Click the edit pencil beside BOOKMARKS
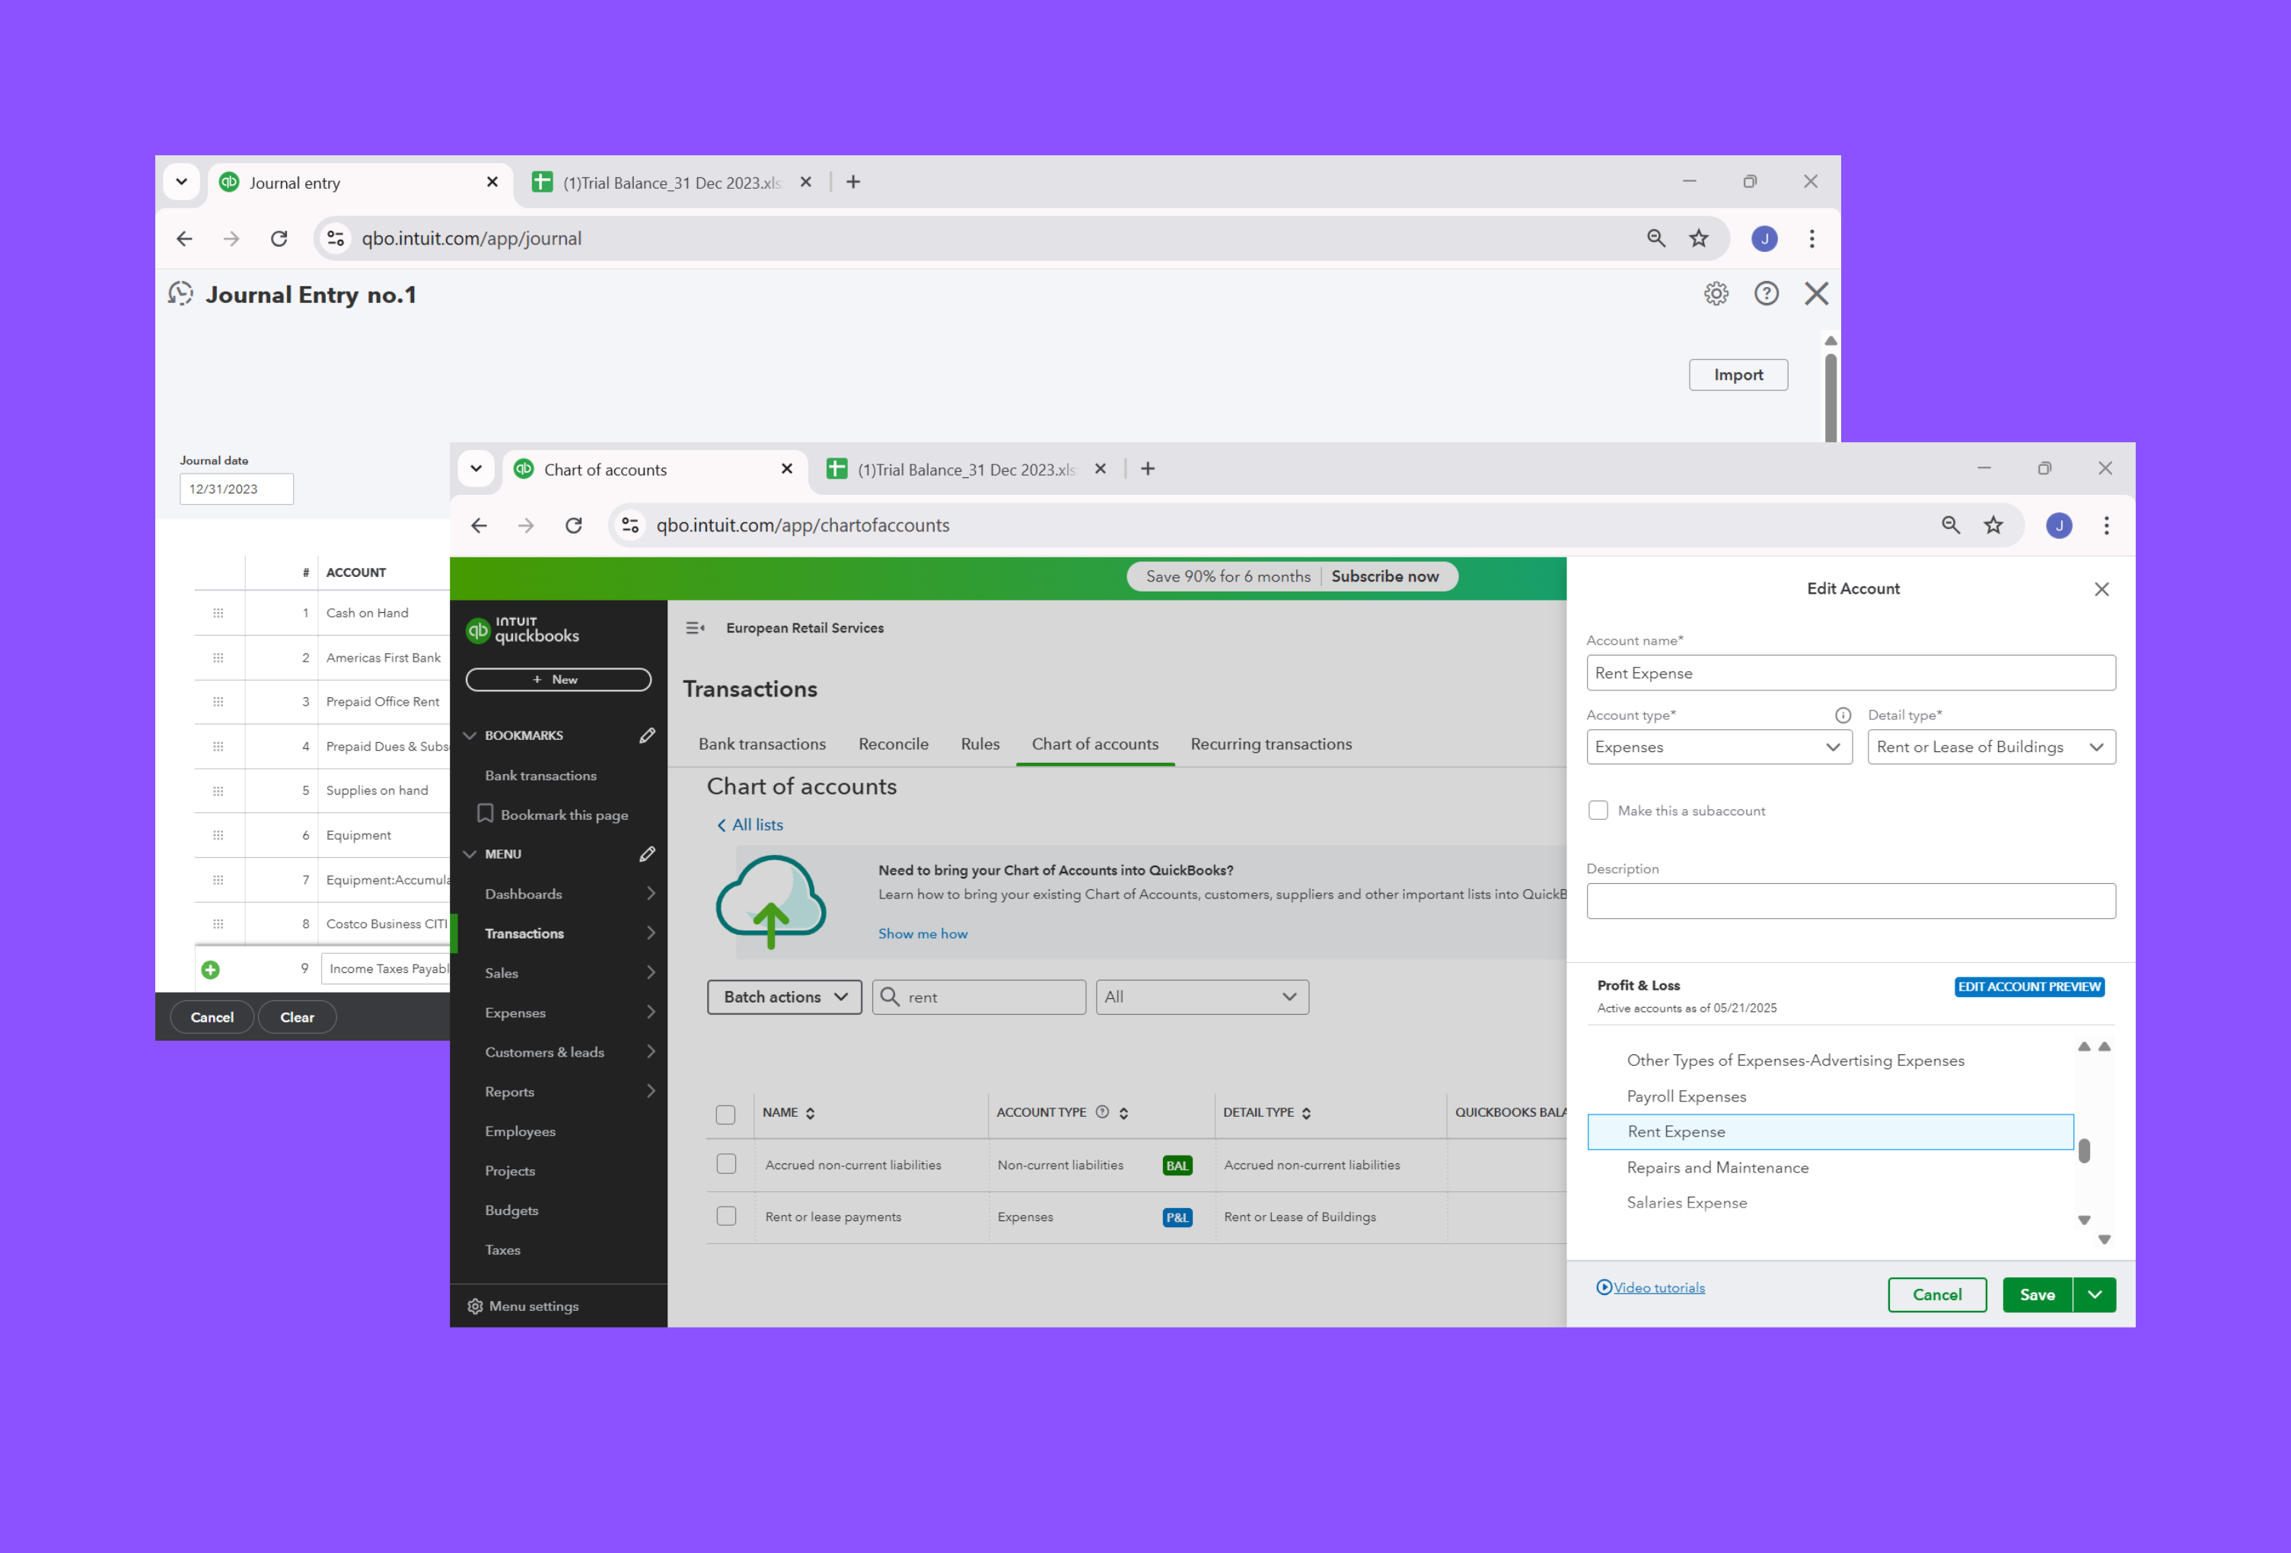This screenshot has width=2291, height=1553. tap(647, 735)
